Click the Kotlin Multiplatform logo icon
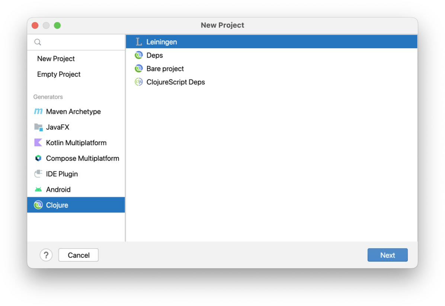 [x=38, y=143]
